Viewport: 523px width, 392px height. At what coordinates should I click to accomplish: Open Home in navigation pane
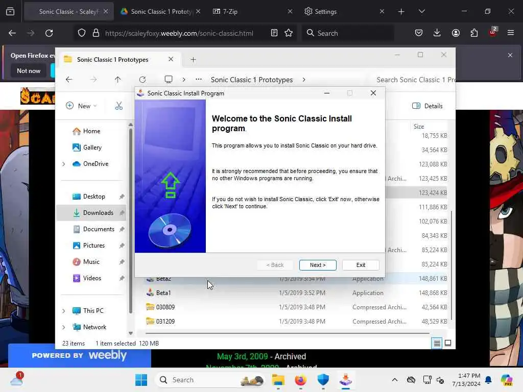[91, 131]
